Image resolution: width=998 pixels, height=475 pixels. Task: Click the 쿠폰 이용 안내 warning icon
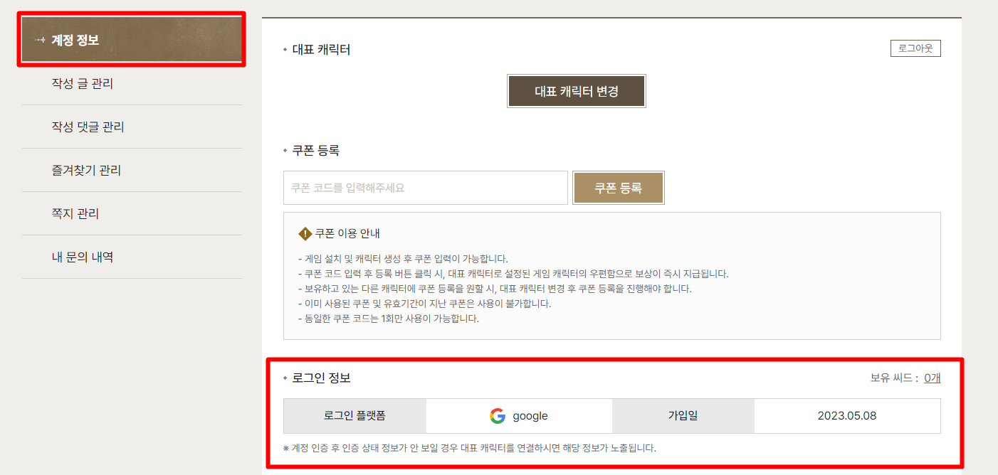(x=305, y=233)
